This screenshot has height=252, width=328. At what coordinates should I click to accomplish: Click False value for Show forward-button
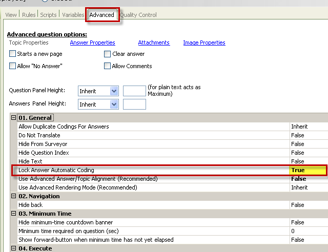tap(309, 240)
